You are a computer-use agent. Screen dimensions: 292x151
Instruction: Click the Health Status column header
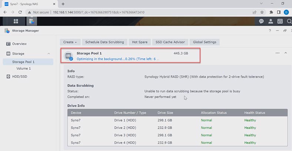(x=255, y=113)
